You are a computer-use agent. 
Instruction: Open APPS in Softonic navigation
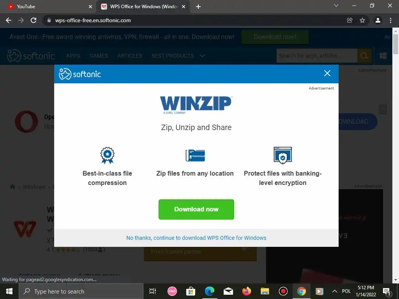pos(73,56)
